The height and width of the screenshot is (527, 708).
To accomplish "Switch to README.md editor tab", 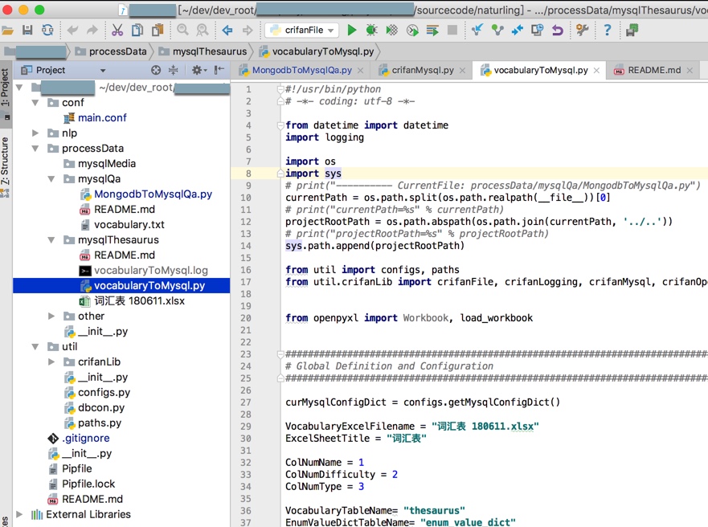I will point(654,71).
